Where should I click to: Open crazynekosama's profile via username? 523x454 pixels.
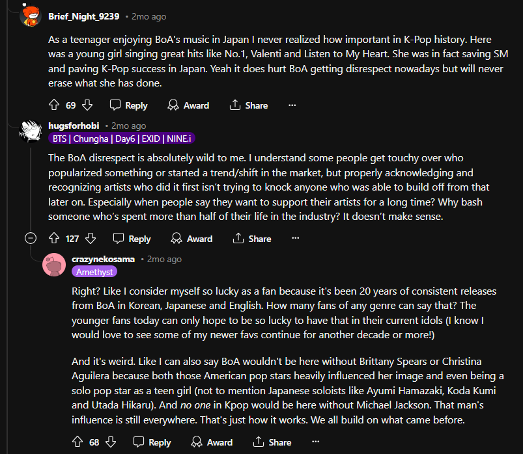104,259
